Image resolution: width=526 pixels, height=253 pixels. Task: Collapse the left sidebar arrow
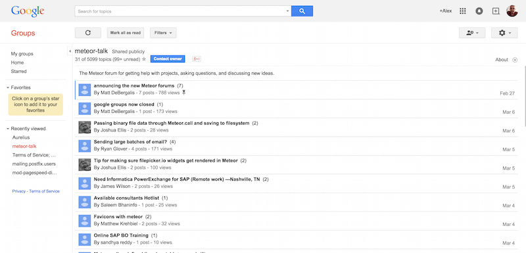70,51
